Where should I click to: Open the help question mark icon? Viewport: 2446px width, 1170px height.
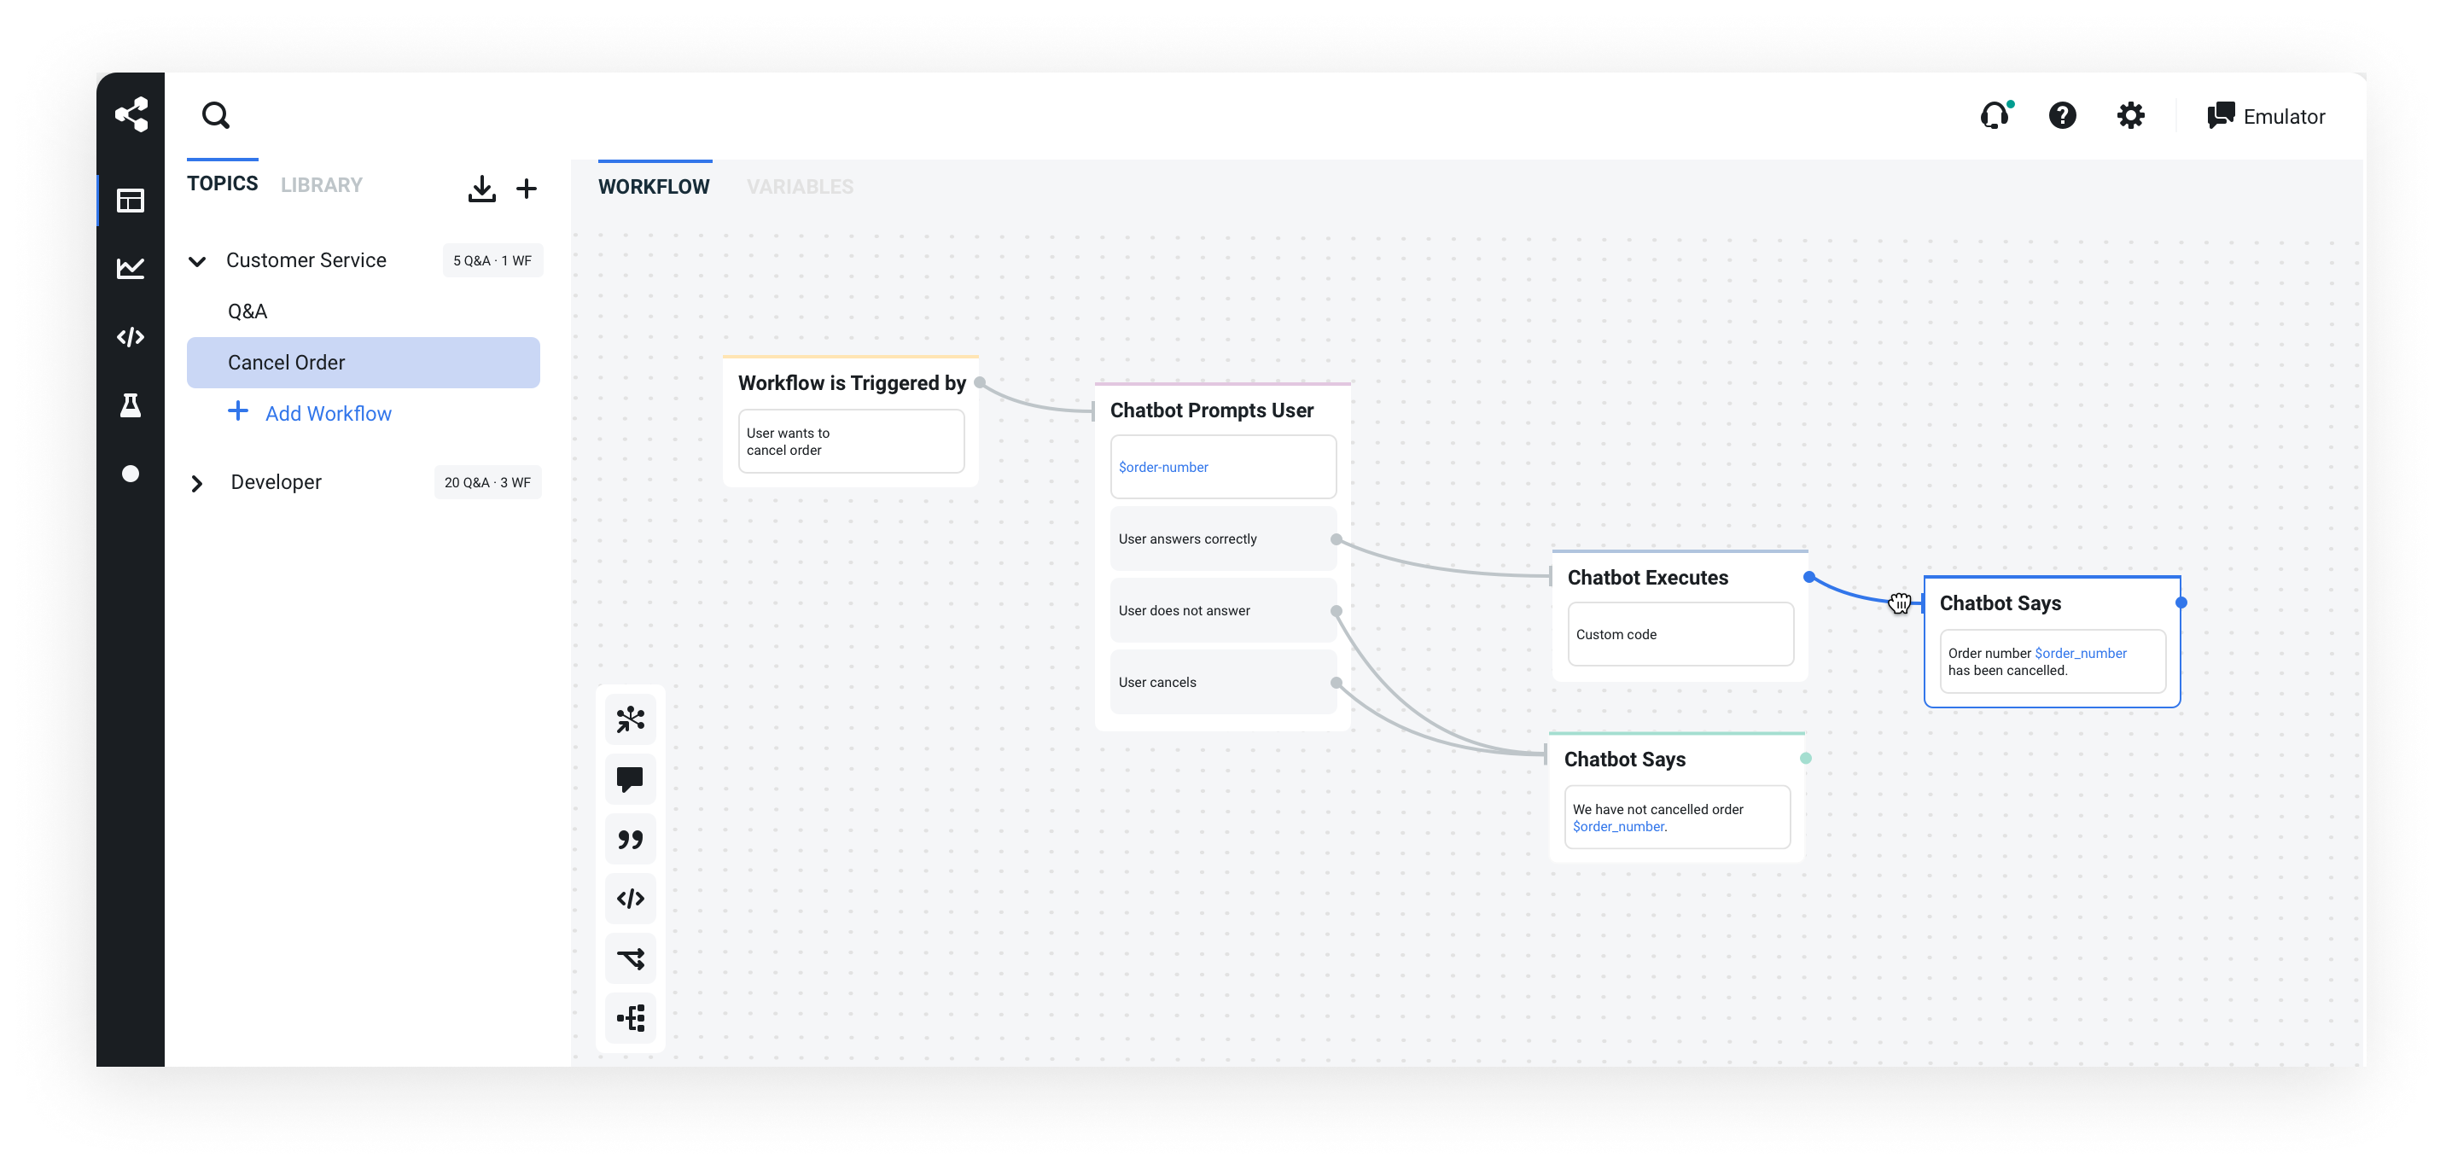2063,116
